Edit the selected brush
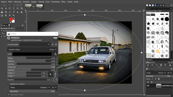Image resolution: width=173 pixels, height=97 pixels. tap(148, 65)
